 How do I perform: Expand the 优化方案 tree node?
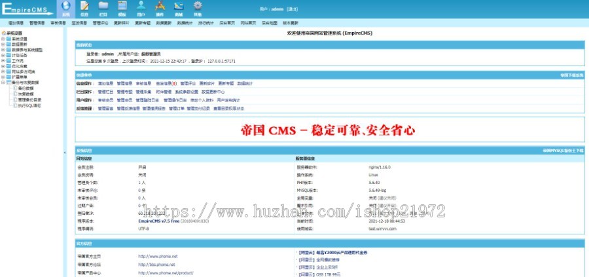click(x=3, y=65)
